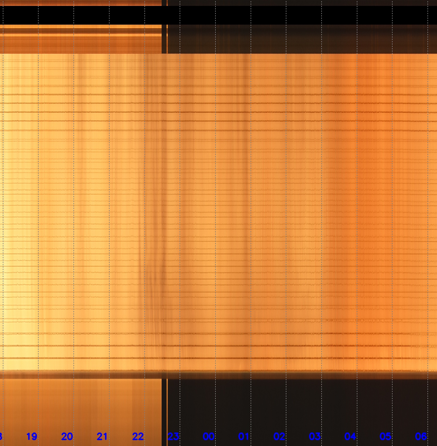Click the 23 hour label
Image resolution: width=437 pixels, height=446 pixels.
[x=173, y=437]
